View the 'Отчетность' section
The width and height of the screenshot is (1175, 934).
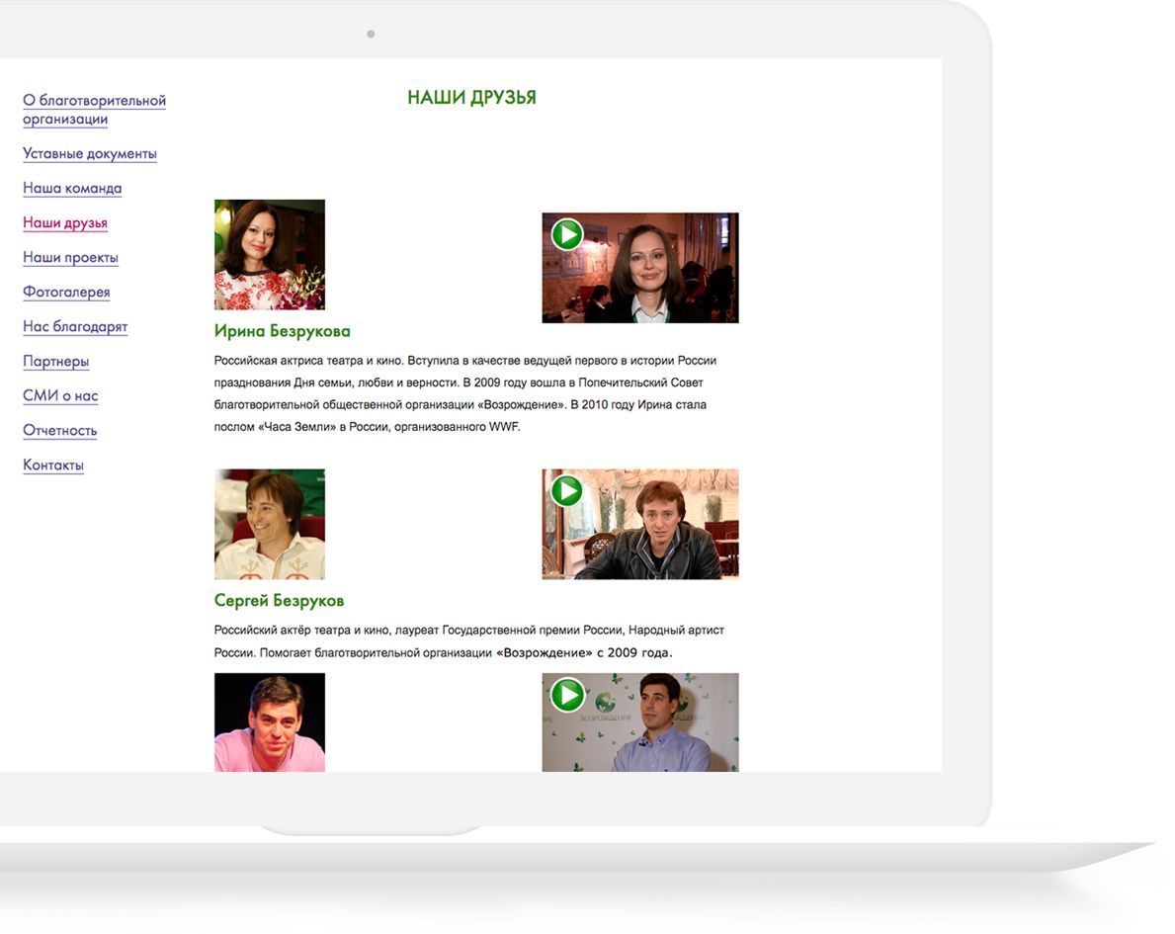(60, 431)
